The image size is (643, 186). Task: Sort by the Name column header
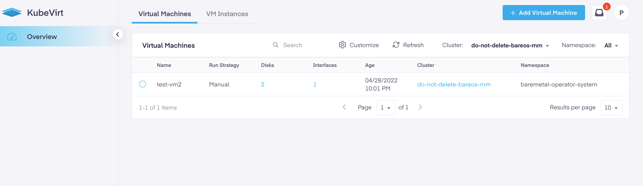click(x=164, y=65)
